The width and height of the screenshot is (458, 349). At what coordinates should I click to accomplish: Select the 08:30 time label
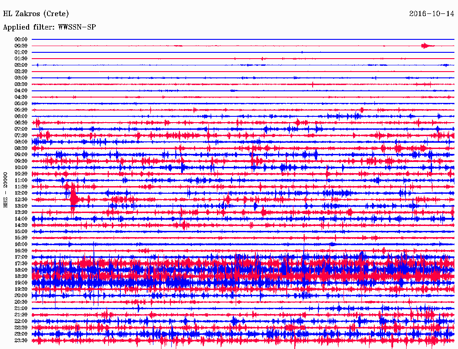coord(21,149)
